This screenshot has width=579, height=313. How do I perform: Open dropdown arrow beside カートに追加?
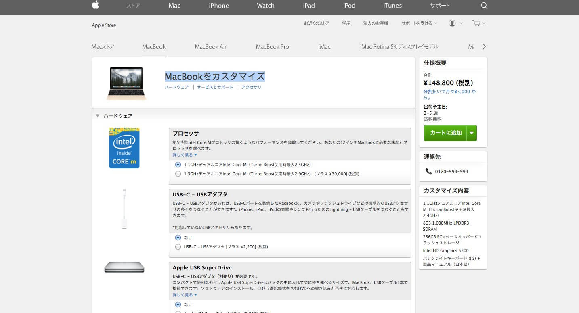[x=472, y=133]
